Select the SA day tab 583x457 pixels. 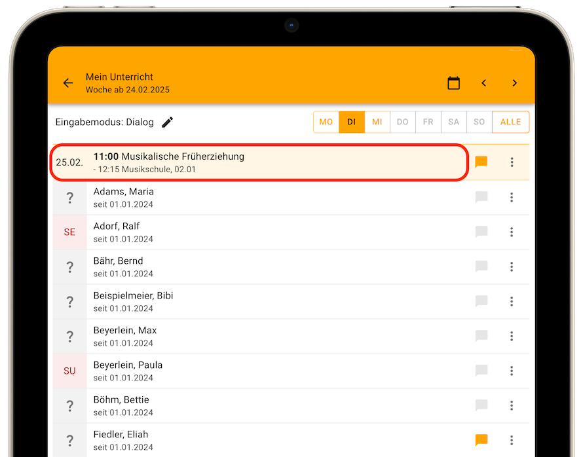(x=453, y=122)
